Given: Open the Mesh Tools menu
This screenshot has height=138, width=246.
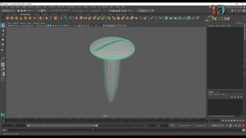Looking at the screenshot, I should pyautogui.click(x=61, y=7).
